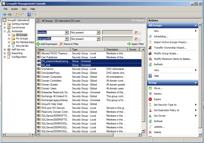The image size is (204, 143).
Task: Click the second filter value input field
Action: (x=117, y=39)
